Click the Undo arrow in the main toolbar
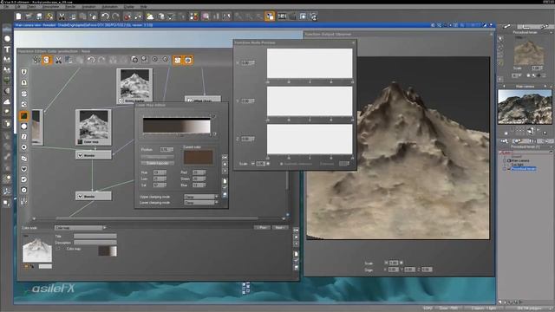This screenshot has width=555, height=312. click(105, 16)
